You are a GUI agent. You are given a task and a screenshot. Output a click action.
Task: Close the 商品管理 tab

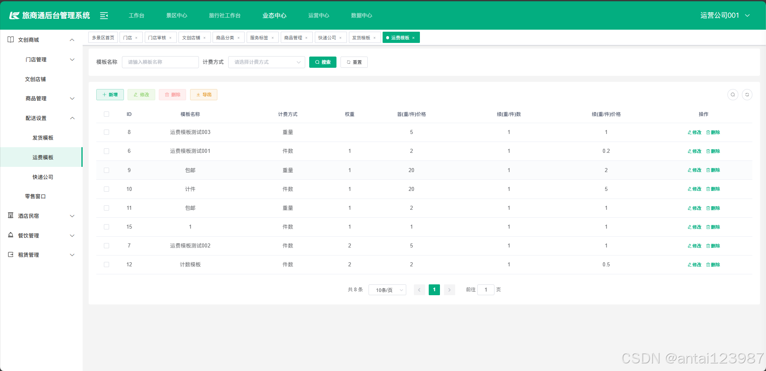306,38
